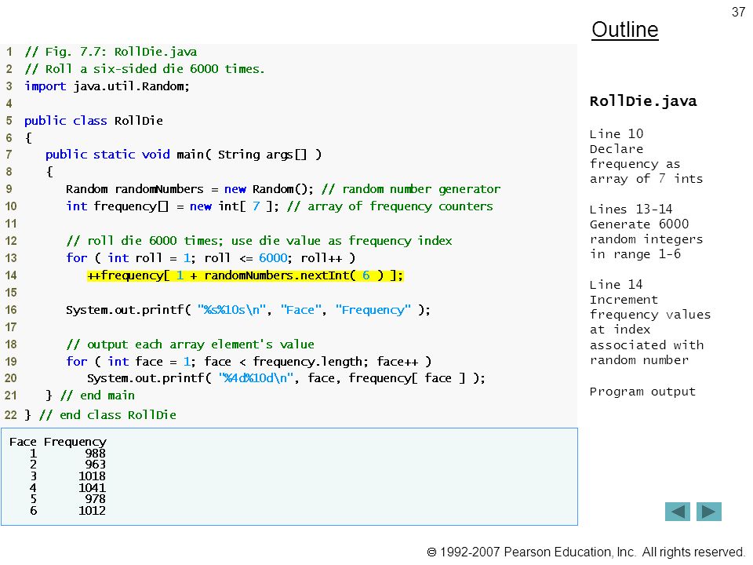Click the 'Line 10' note in sidebar
The image size is (753, 565).
[x=617, y=134]
